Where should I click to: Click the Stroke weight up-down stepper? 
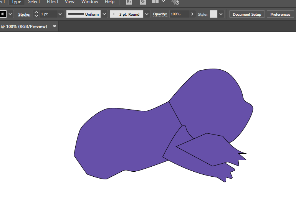click(x=36, y=14)
